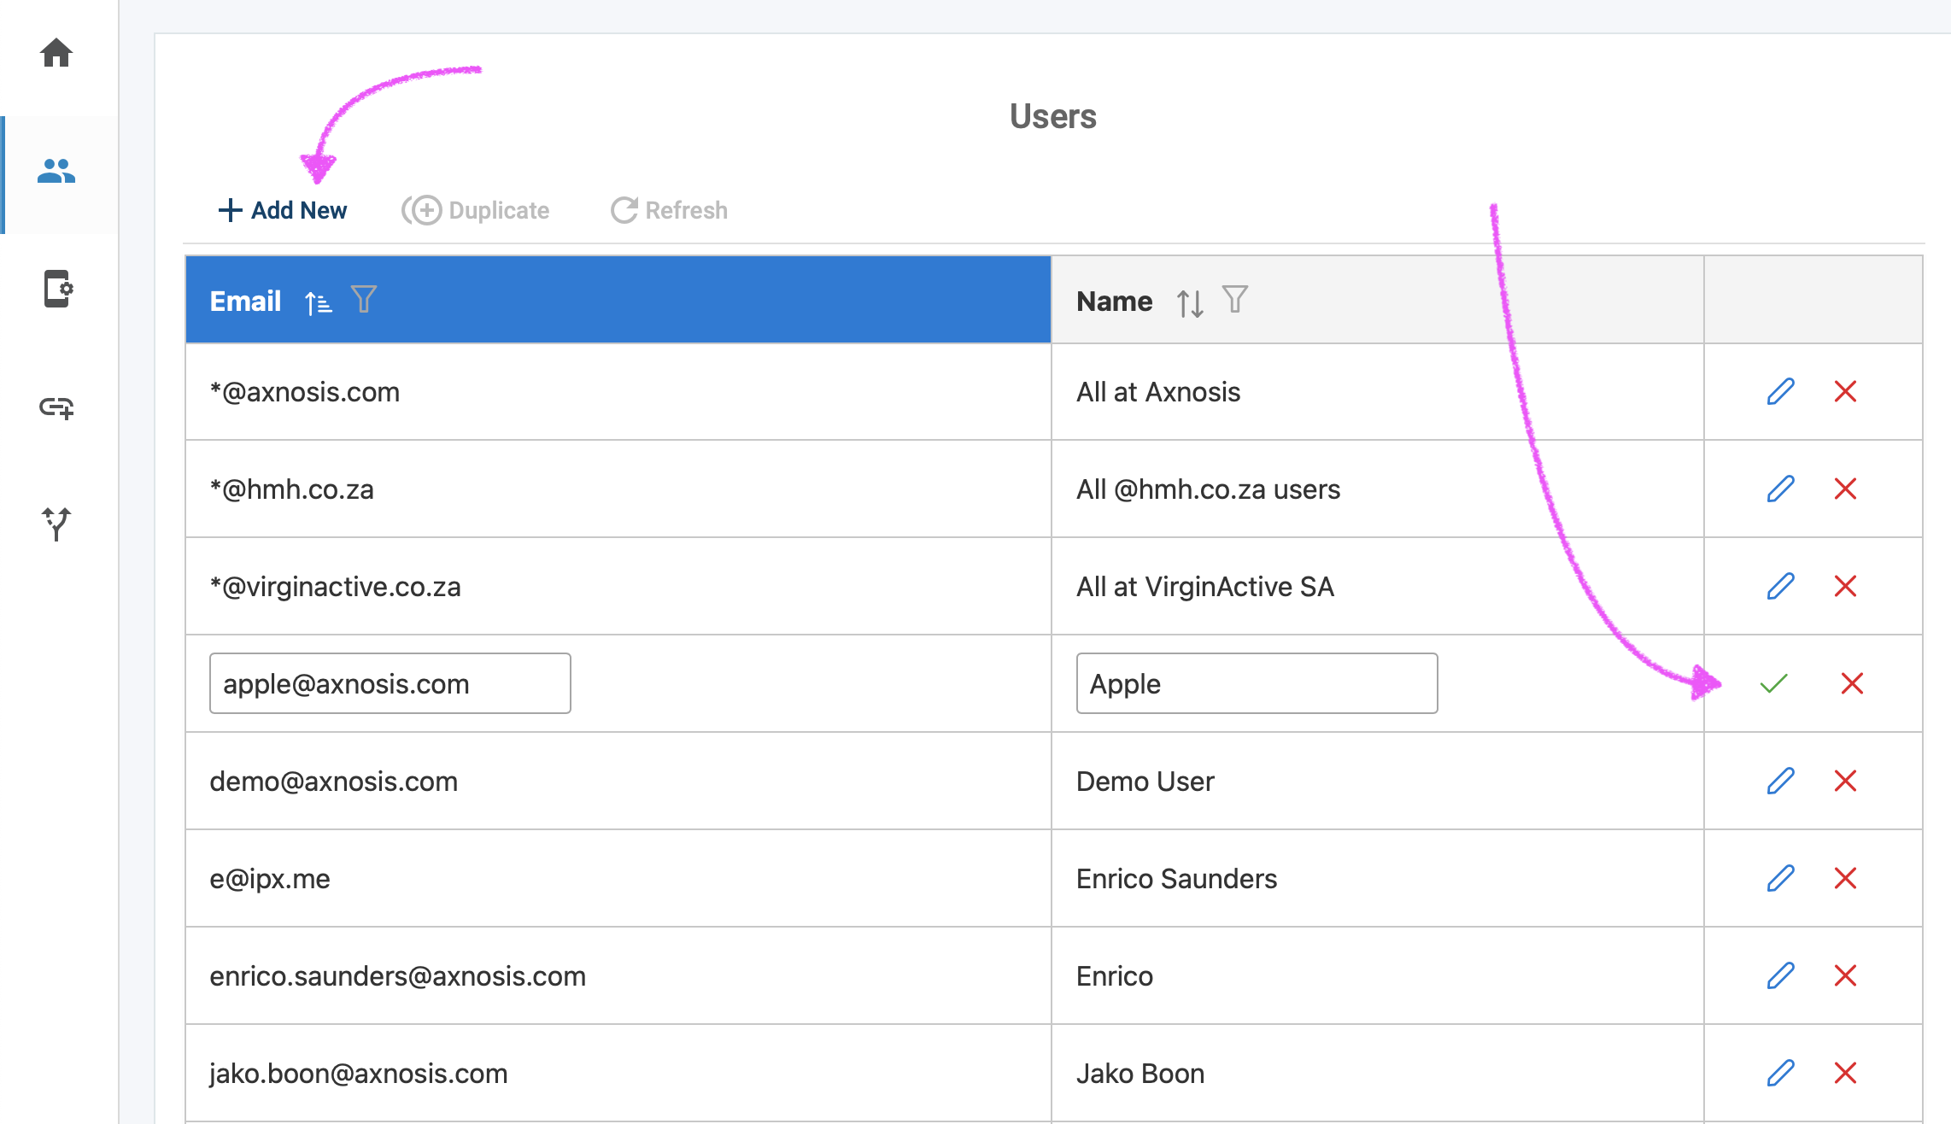Delete the Enrico Saunders user

pyautogui.click(x=1845, y=878)
